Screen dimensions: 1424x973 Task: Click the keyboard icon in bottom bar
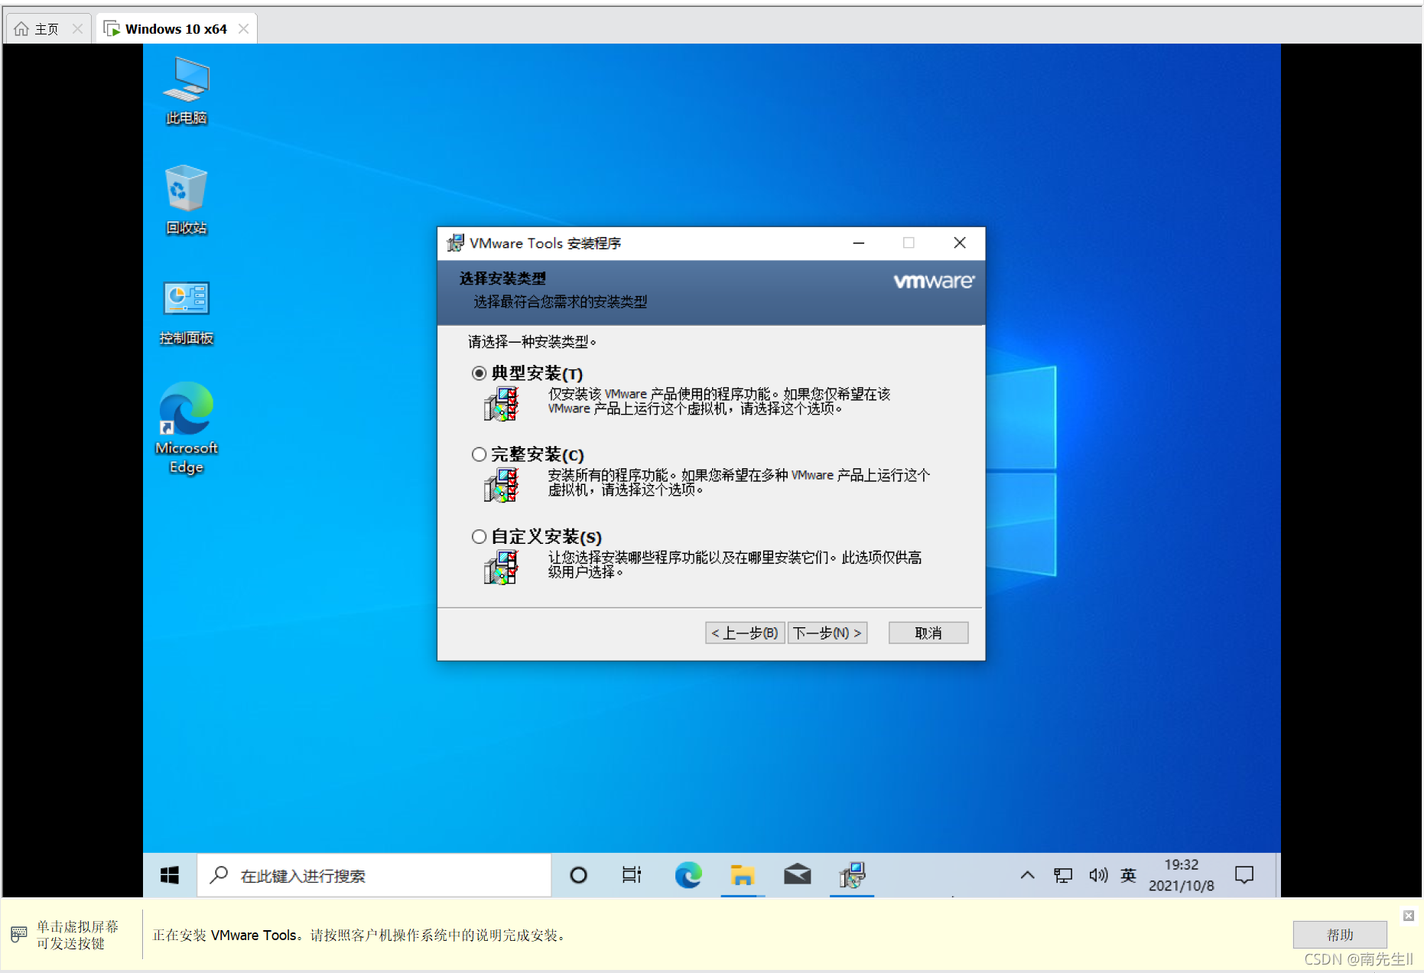[x=19, y=934]
